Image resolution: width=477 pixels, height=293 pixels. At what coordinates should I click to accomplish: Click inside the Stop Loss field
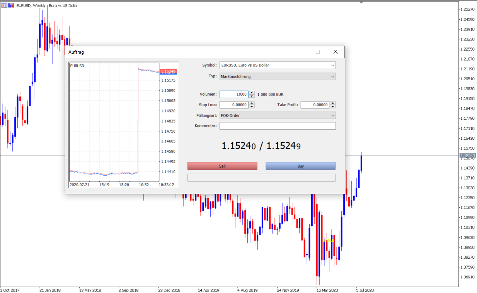[234, 105]
